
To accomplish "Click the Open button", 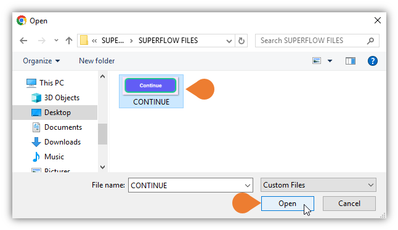I will pos(288,204).
